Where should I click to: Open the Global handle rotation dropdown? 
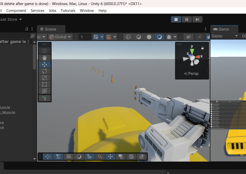60,37
